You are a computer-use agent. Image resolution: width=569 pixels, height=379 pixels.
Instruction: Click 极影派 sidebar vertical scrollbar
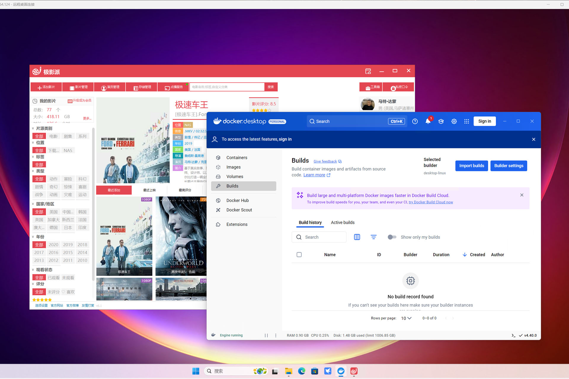coord(93,204)
